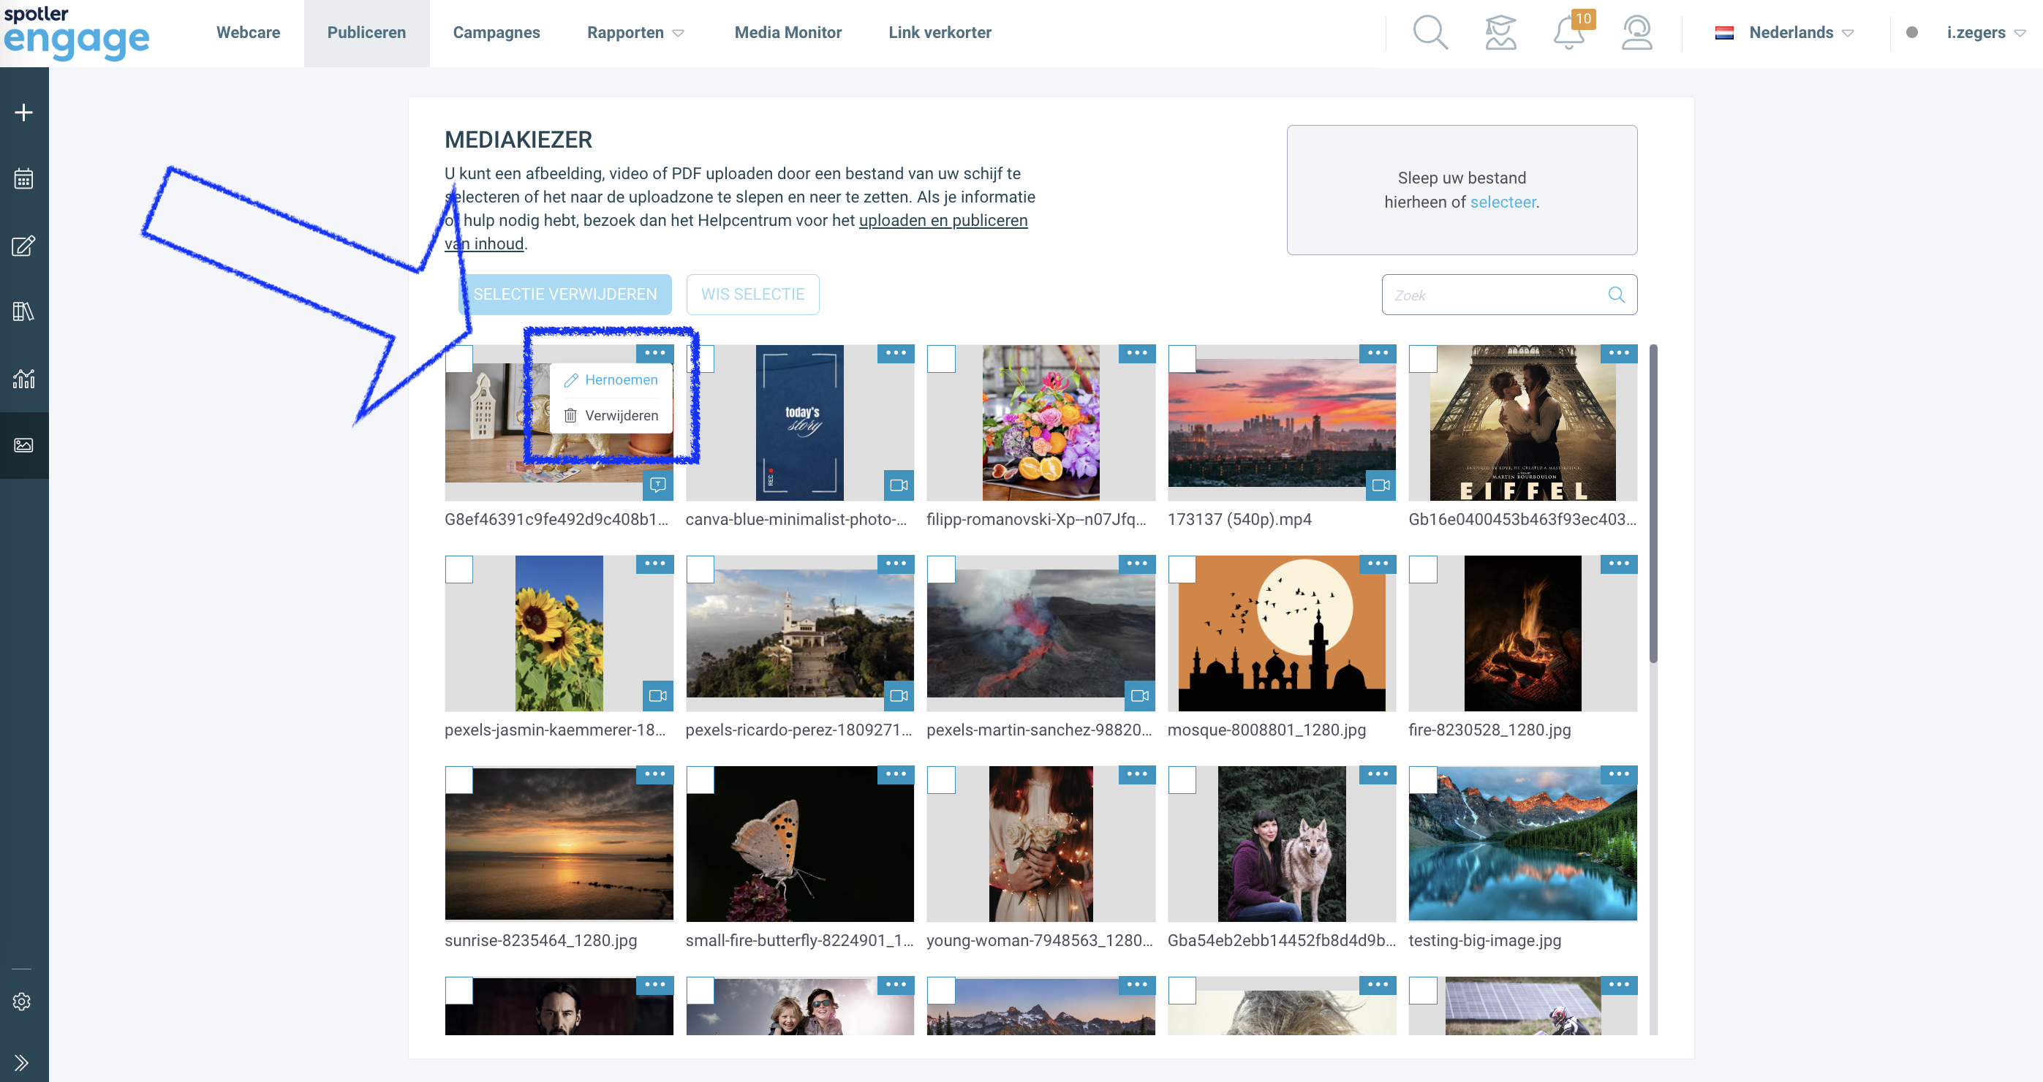The image size is (2043, 1082).
Task: Open the calendar icon in the sidebar
Action: pyautogui.click(x=24, y=179)
